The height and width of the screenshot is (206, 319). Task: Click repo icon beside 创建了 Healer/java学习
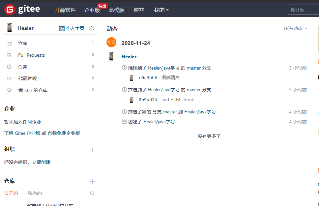[x=124, y=121]
